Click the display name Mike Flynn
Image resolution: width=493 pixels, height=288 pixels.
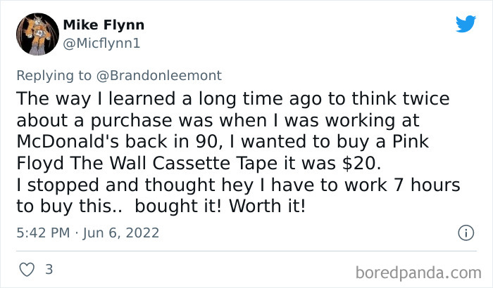(x=104, y=25)
